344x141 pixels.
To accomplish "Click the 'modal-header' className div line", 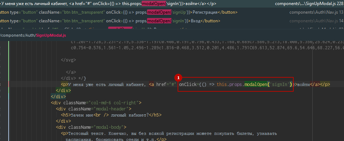I will [x=94, y=109].
